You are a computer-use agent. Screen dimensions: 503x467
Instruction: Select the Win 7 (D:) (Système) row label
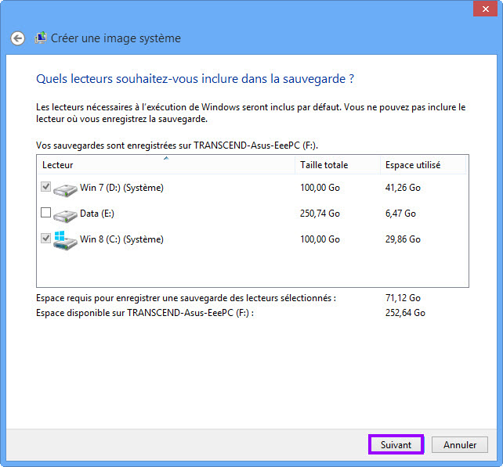click(x=121, y=188)
